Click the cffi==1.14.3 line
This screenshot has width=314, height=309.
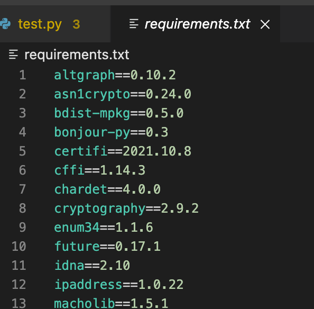(x=100, y=170)
